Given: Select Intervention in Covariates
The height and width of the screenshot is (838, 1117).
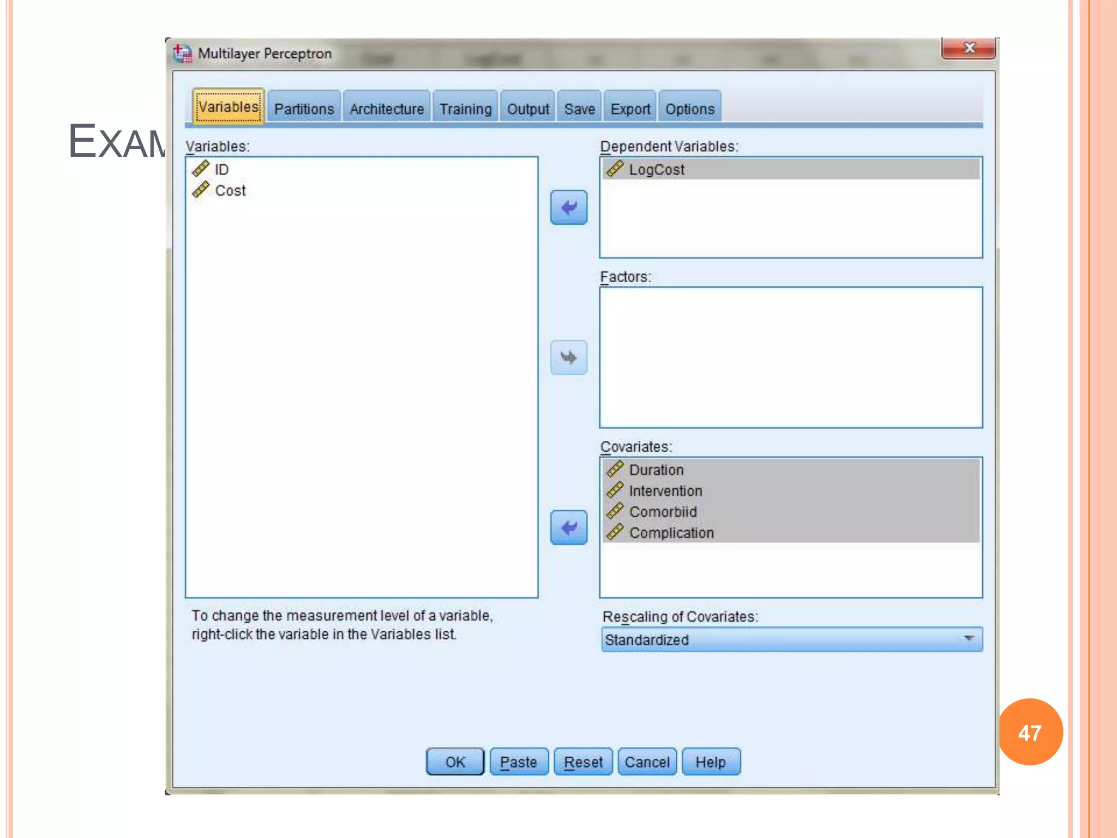Looking at the screenshot, I should (x=791, y=490).
